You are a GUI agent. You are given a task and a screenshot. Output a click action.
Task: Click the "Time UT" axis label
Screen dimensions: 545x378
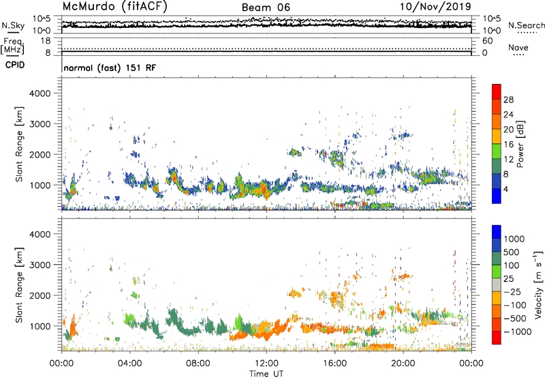266,374
